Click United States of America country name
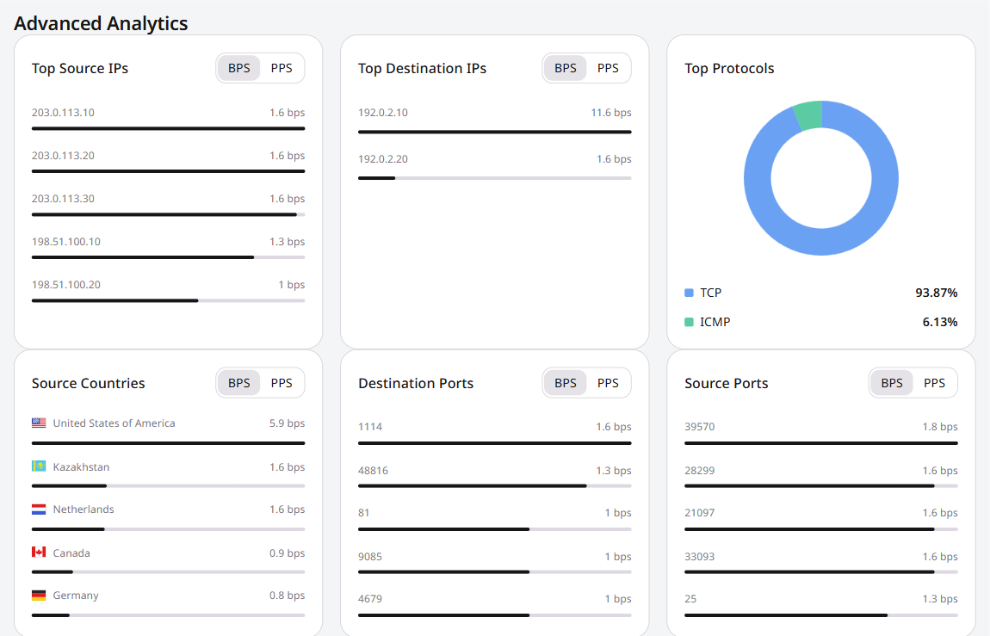 [114, 423]
